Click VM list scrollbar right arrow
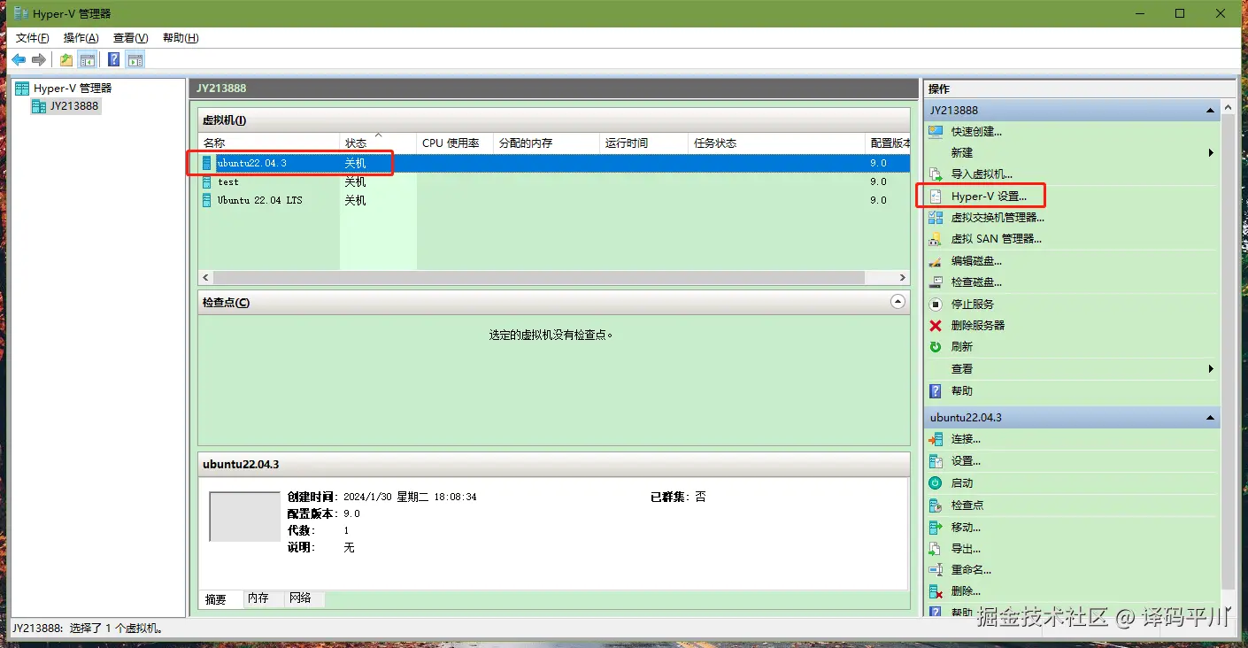This screenshot has width=1248, height=648. coord(903,277)
